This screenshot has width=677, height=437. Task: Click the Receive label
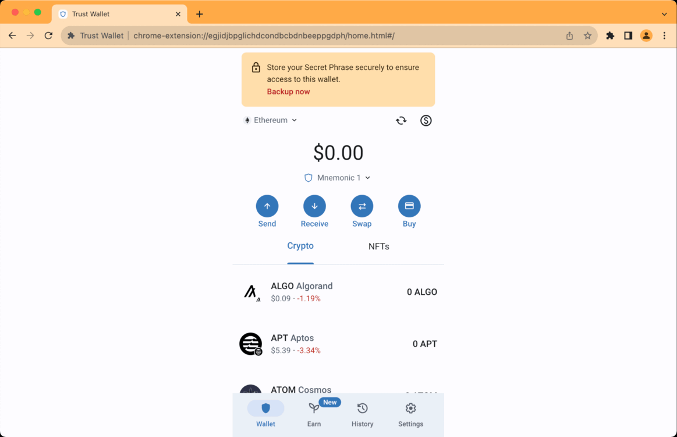pyautogui.click(x=314, y=224)
